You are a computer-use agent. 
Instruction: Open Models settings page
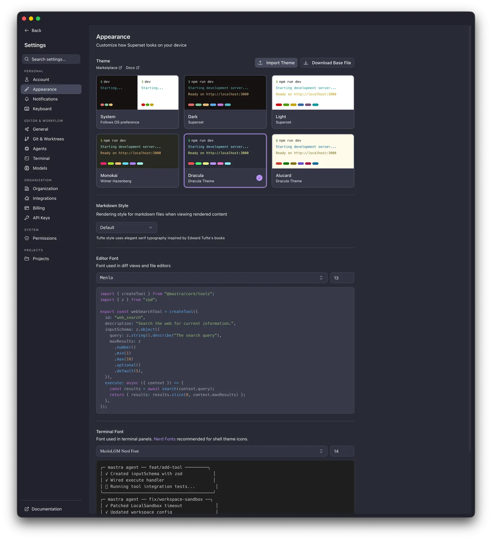click(x=51, y=168)
